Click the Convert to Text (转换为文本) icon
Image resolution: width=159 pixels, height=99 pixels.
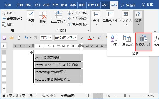143,38
